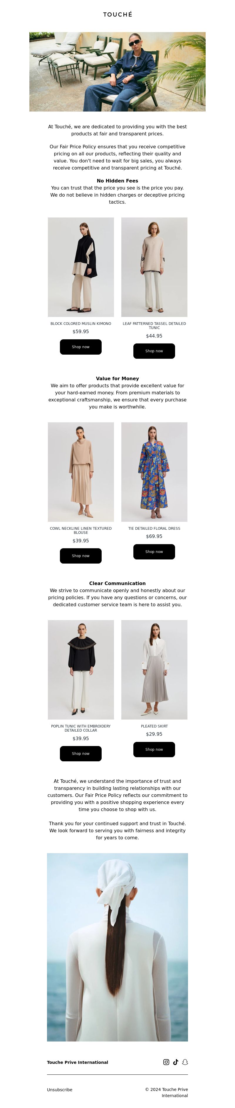Shop now for Poplin Tunic Embroidery Collar
The image size is (235, 1108).
point(81,754)
